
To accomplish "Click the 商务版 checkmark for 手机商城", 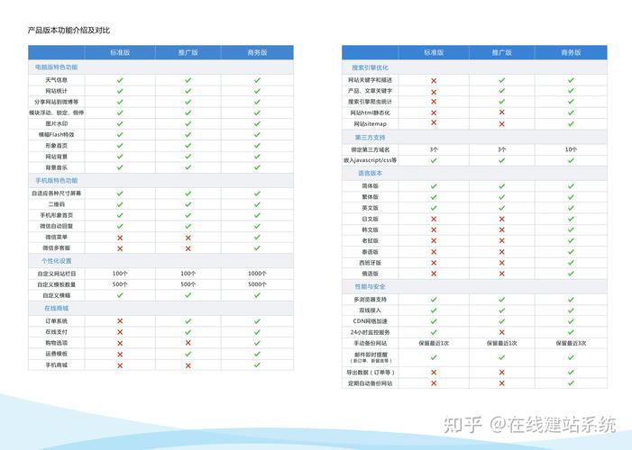I will pyautogui.click(x=257, y=364).
